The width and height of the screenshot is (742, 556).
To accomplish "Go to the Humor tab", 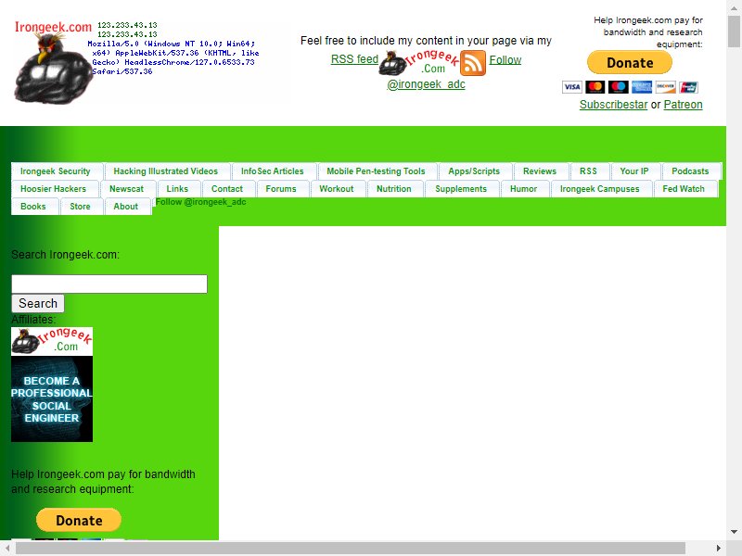I will (x=523, y=189).
